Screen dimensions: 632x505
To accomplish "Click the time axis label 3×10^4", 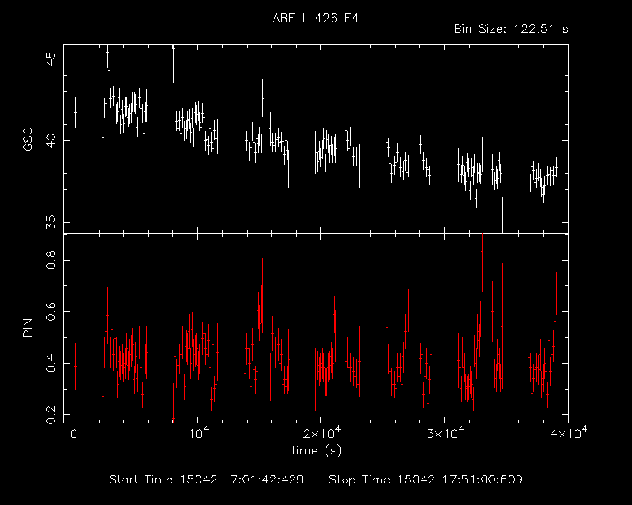I will pyautogui.click(x=445, y=433).
